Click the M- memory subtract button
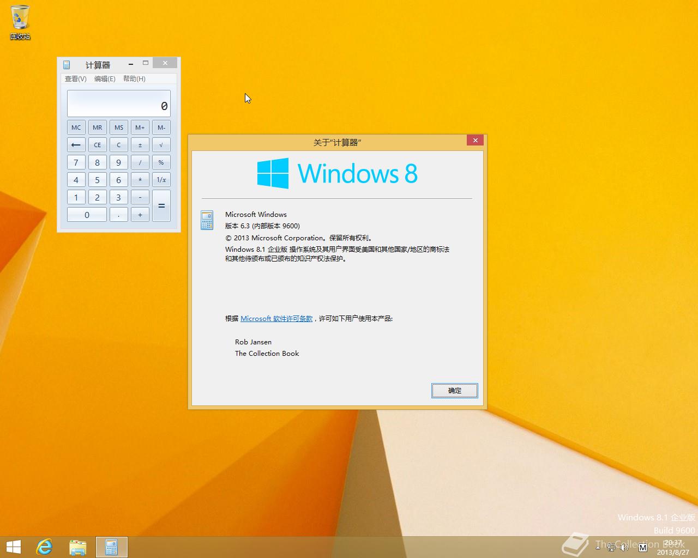This screenshot has width=698, height=558. pos(161,128)
